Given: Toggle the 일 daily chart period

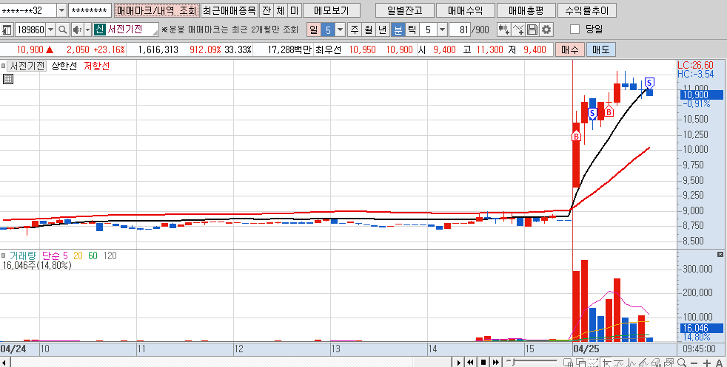Looking at the screenshot, I should [x=313, y=30].
